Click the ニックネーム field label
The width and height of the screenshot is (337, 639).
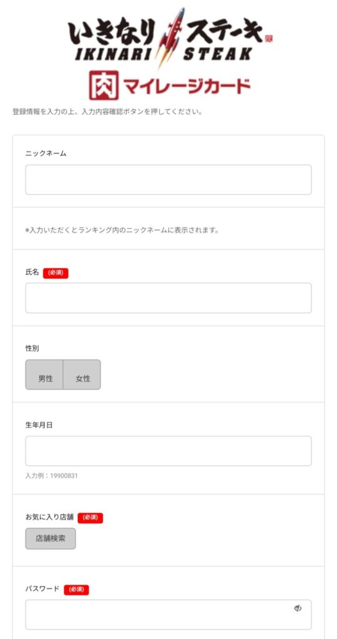46,154
